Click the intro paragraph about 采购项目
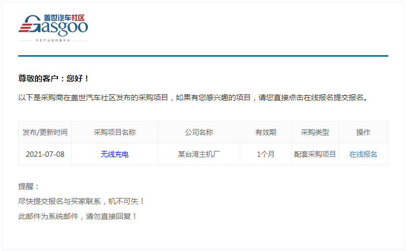Viewport: 406px width, 251px height. 193,97
